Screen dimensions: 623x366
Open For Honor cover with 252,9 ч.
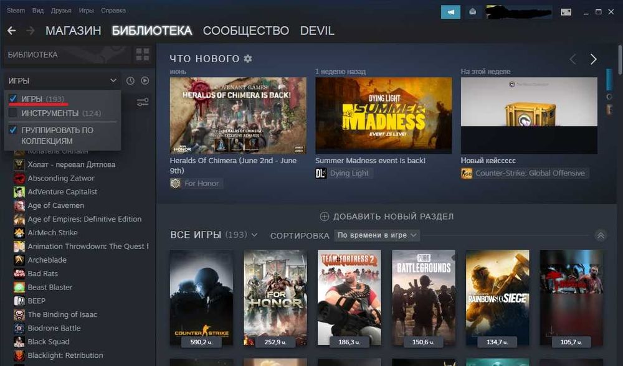point(275,298)
